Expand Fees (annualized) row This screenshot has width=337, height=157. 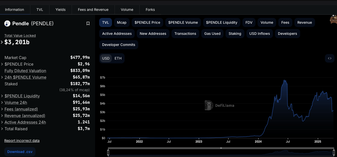pyautogui.click(x=2, y=109)
